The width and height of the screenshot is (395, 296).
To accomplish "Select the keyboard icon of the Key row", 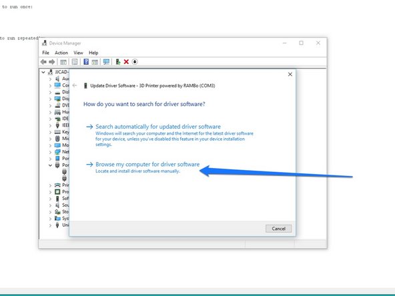I will click(x=57, y=132).
